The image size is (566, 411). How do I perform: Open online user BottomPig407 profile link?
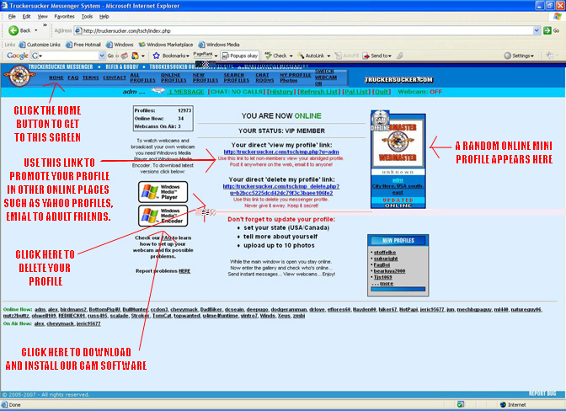click(x=104, y=310)
